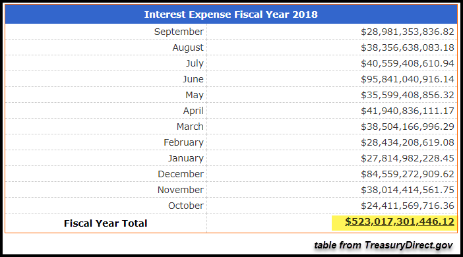Click the May amount $35,599,408,856.32

(x=407, y=95)
